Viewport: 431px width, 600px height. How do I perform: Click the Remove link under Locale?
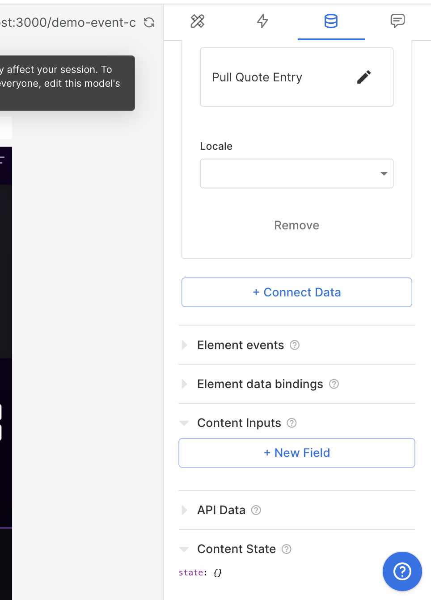tap(296, 225)
